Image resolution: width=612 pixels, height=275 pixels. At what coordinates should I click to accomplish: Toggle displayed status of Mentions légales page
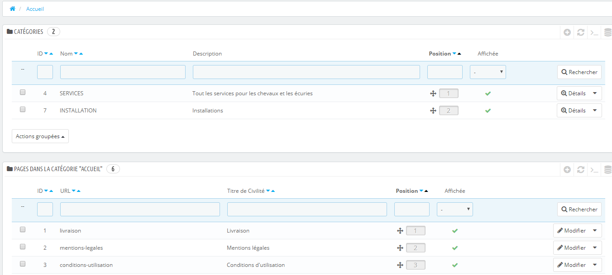[455, 248]
